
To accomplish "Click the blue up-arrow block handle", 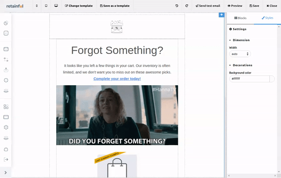I will coord(222,15).
